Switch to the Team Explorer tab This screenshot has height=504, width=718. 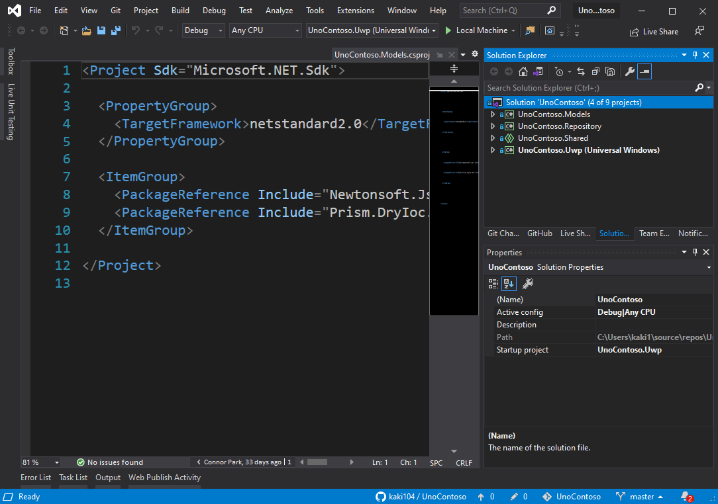tap(654, 233)
